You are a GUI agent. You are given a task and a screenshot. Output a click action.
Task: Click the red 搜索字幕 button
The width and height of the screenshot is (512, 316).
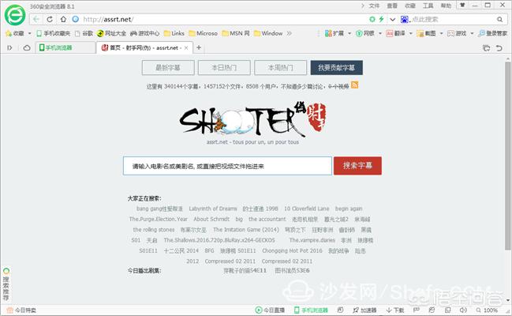tap(357, 166)
